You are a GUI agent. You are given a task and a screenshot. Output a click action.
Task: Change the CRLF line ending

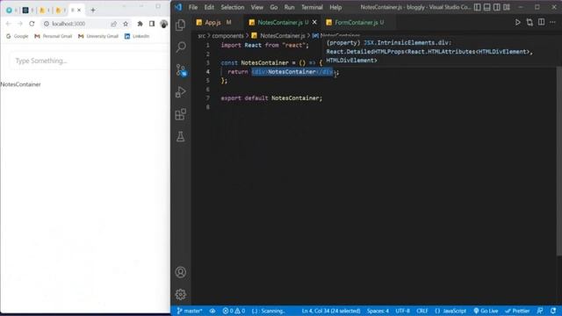[x=422, y=311]
